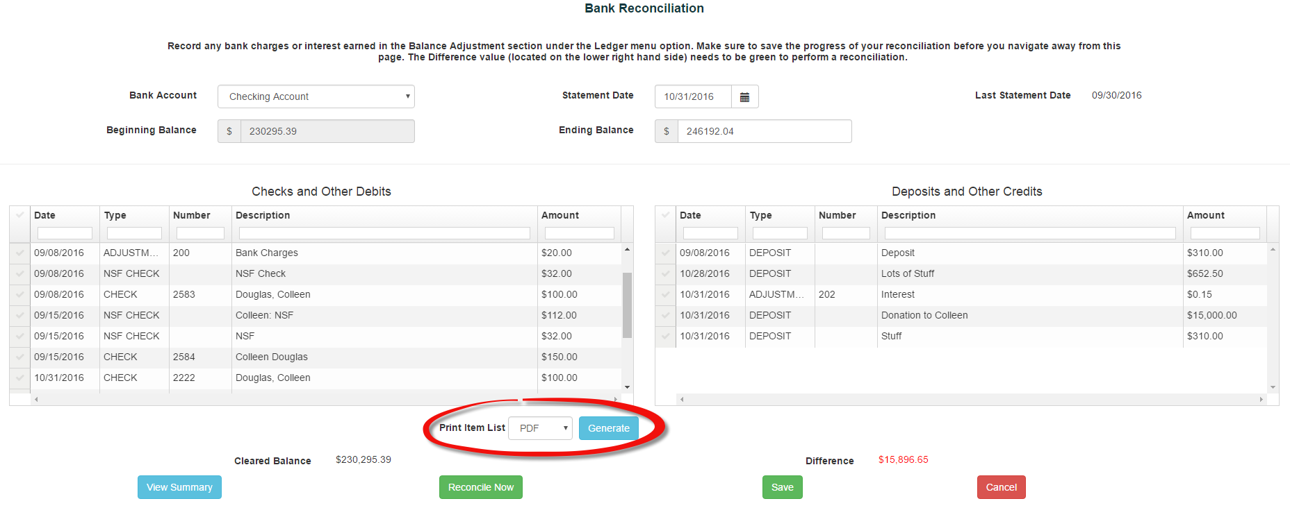Cancel the reconciliation
The width and height of the screenshot is (1290, 508).
pyautogui.click(x=1001, y=487)
